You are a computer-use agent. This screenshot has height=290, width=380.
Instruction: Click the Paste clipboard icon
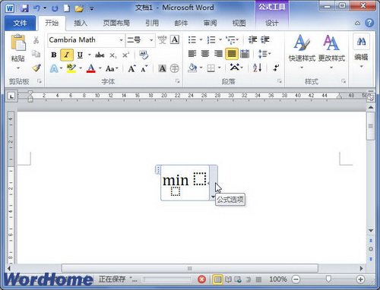click(17, 43)
